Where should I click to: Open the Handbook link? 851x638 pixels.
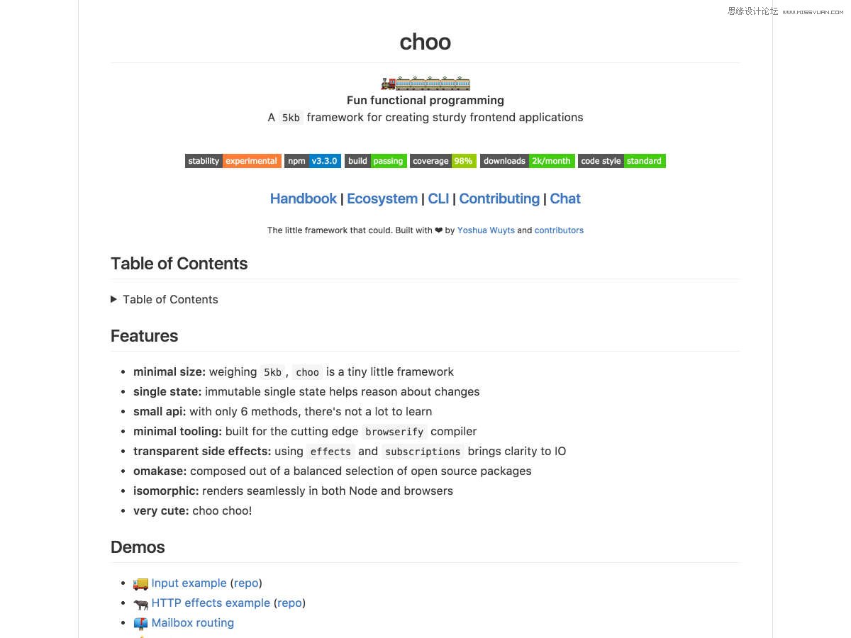(303, 198)
